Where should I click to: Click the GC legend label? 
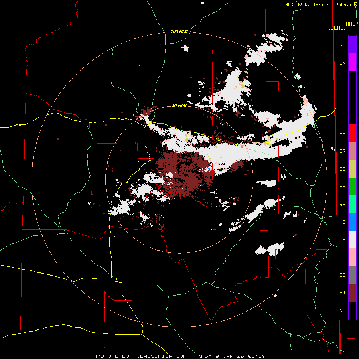click(342, 275)
